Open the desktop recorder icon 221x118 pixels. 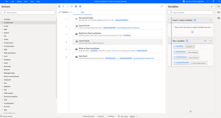(80, 6)
